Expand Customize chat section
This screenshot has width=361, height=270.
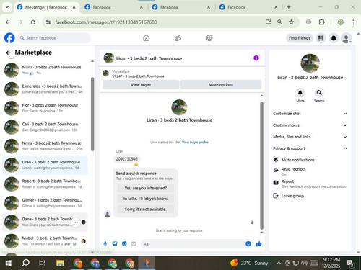click(x=310, y=114)
